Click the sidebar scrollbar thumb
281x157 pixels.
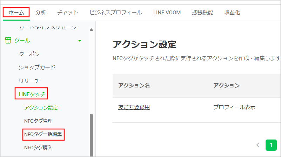click(x=92, y=135)
